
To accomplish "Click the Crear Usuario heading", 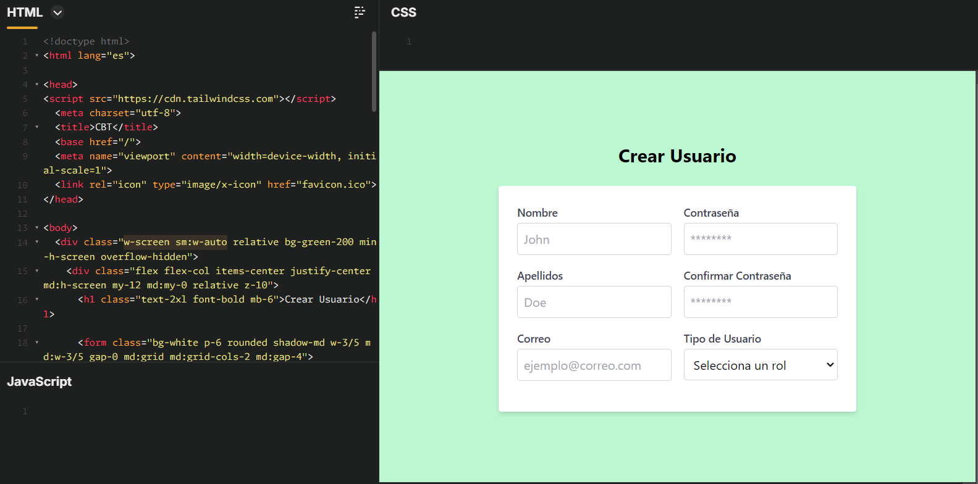I will 677,156.
